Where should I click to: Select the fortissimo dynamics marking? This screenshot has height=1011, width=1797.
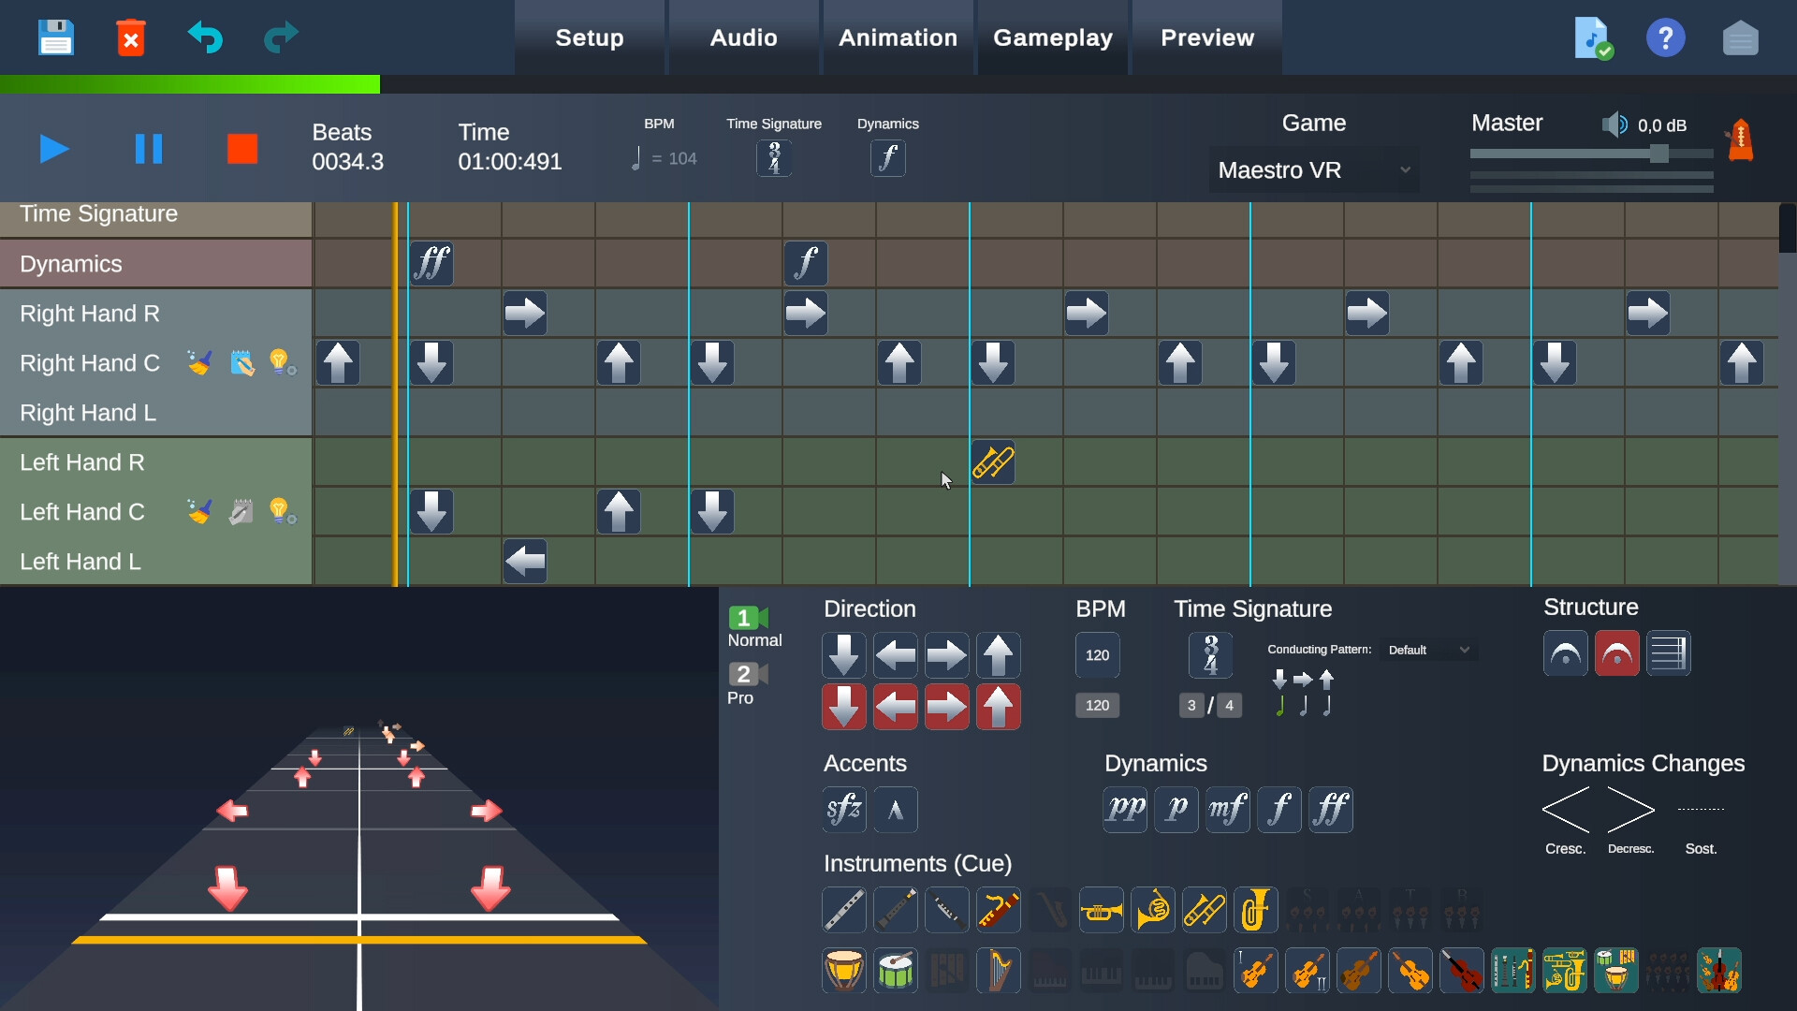[1331, 809]
